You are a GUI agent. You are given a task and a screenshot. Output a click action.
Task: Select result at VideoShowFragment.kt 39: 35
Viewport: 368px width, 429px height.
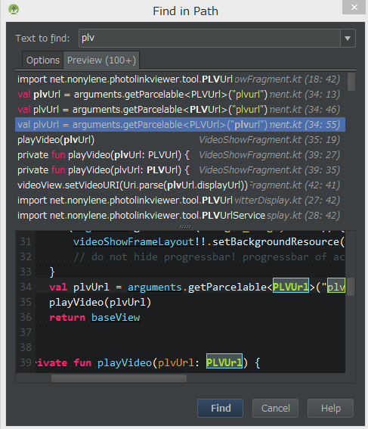[x=180, y=170]
